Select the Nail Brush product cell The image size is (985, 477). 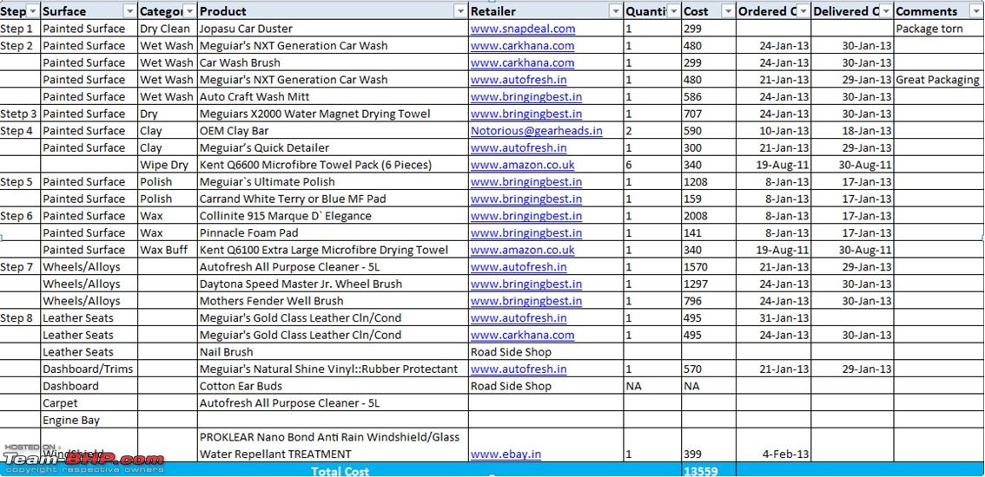(x=333, y=351)
